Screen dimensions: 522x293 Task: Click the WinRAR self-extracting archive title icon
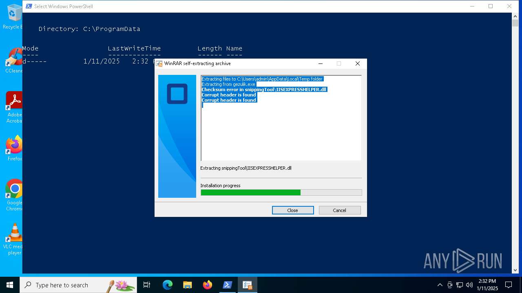[x=159, y=63]
